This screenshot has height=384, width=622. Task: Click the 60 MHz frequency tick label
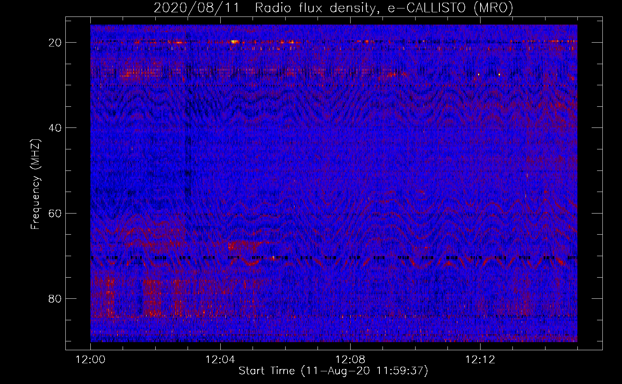pos(55,214)
